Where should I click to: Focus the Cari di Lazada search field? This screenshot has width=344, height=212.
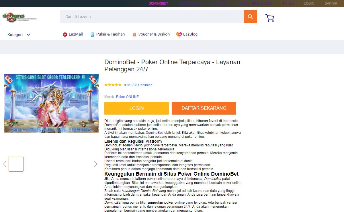[152, 17]
